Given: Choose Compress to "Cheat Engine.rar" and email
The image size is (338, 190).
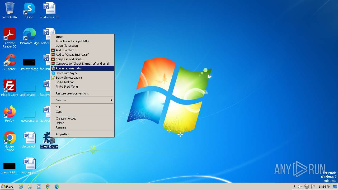Looking at the screenshot, I should [x=82, y=64].
